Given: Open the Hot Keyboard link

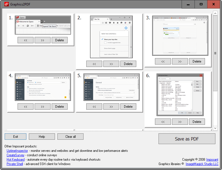Looking at the screenshot, I should click(x=15, y=160).
